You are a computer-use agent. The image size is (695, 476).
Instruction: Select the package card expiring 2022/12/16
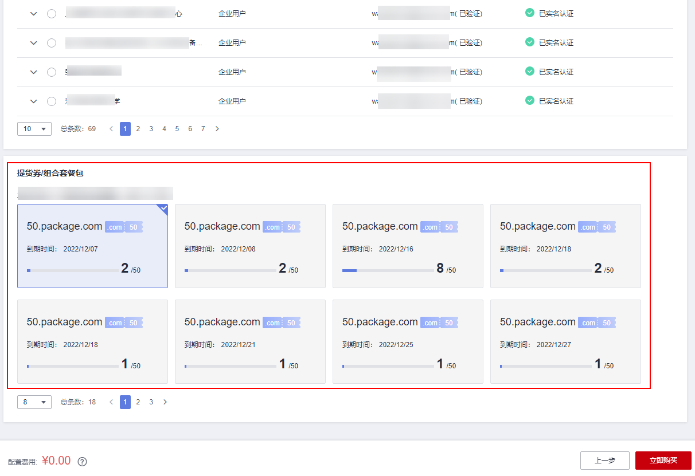click(x=408, y=246)
